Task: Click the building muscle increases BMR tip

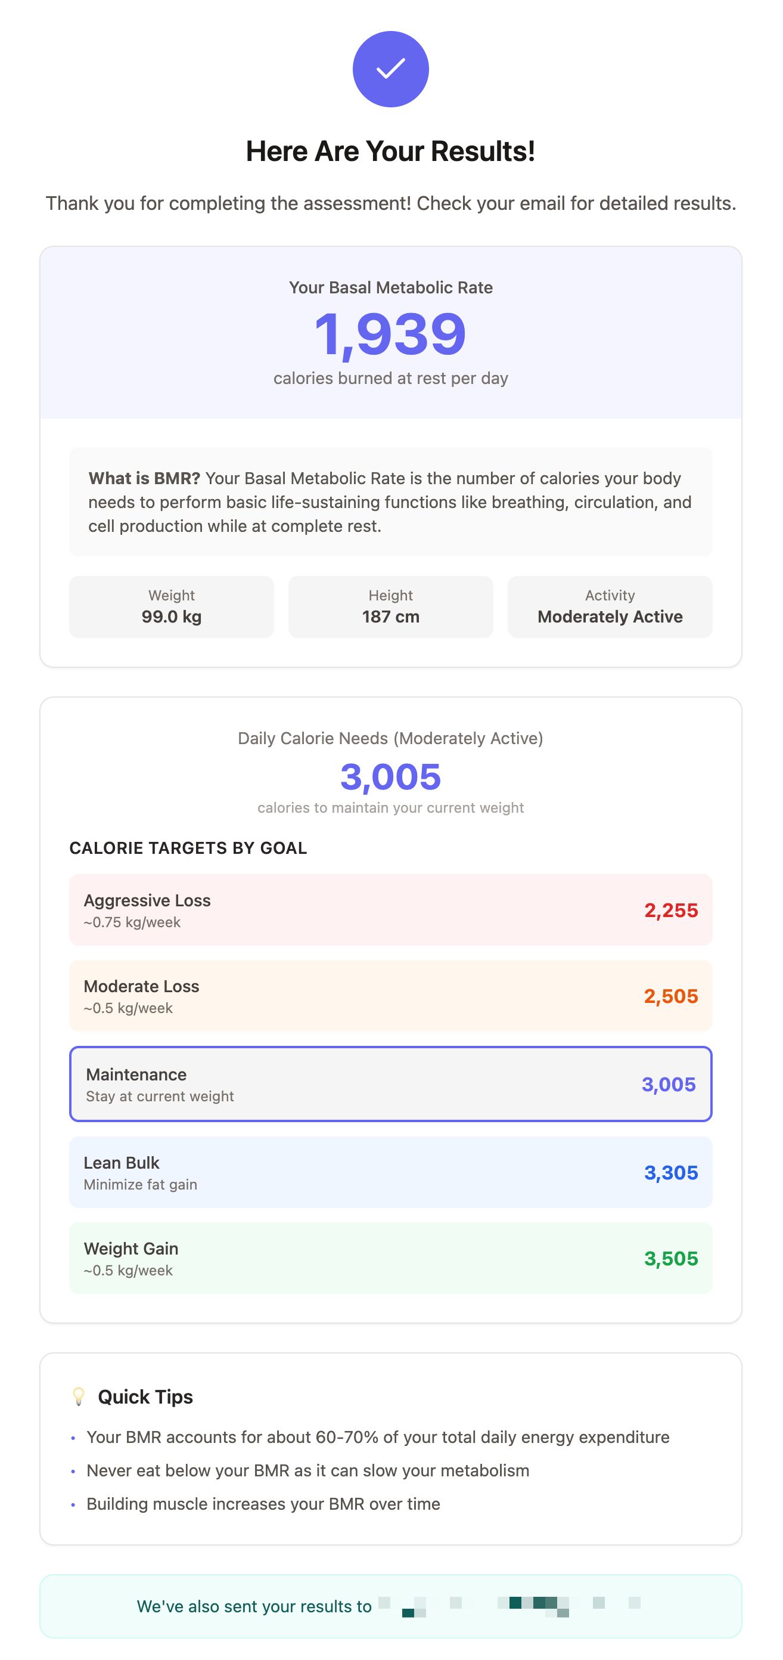Action: click(x=263, y=1504)
